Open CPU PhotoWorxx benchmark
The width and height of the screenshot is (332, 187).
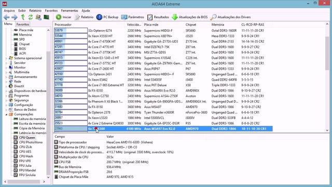(31, 142)
